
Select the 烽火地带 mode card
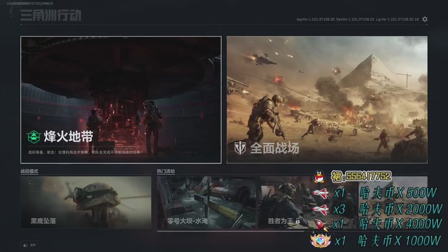click(x=121, y=100)
